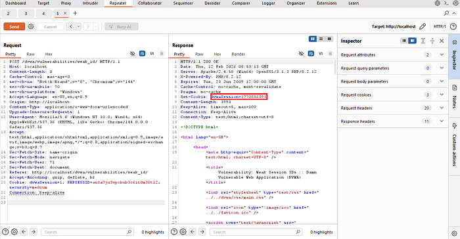Click the Cancel button
The image size is (460, 239).
(50, 27)
